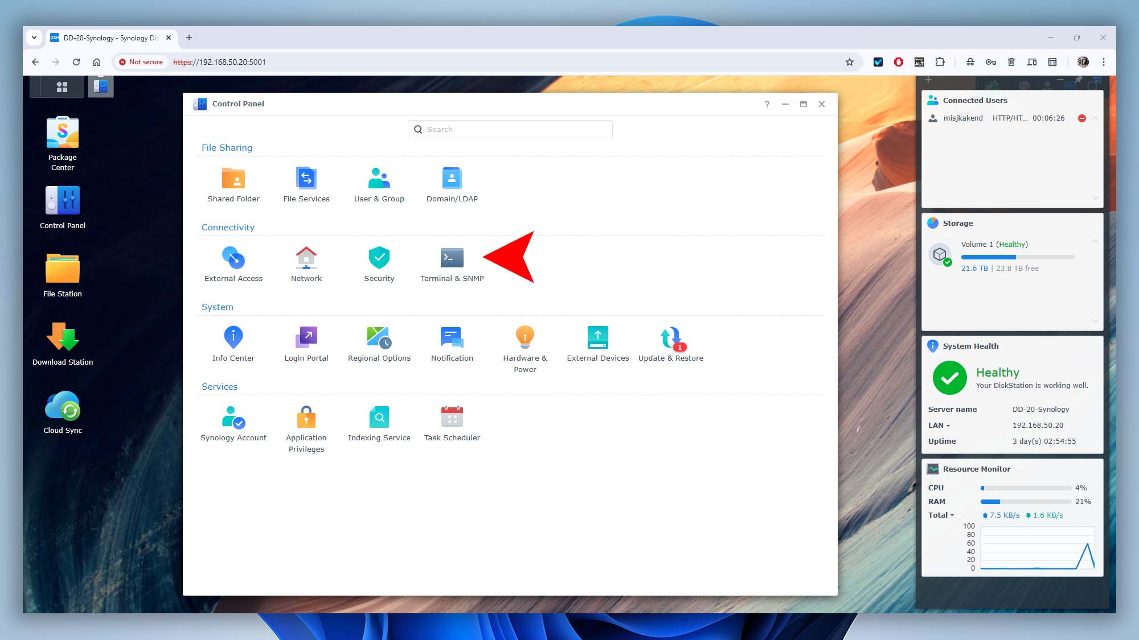Expand the LAN dropdown in System Health
Viewport: 1139px width, 640px height.
[939, 426]
